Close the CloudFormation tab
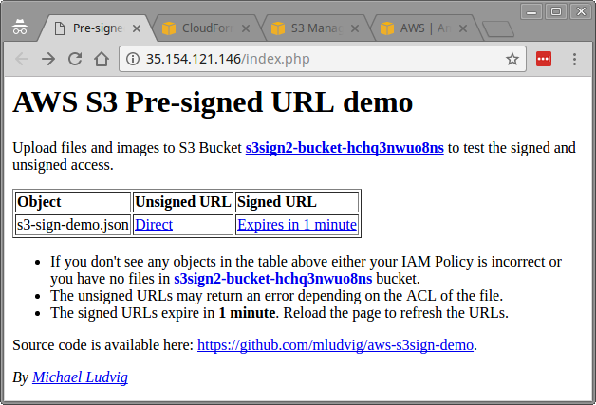This screenshot has width=596, height=405. [x=246, y=28]
